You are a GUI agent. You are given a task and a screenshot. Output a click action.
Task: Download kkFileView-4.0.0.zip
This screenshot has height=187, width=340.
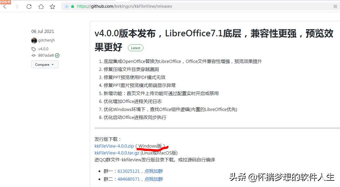point(114,146)
